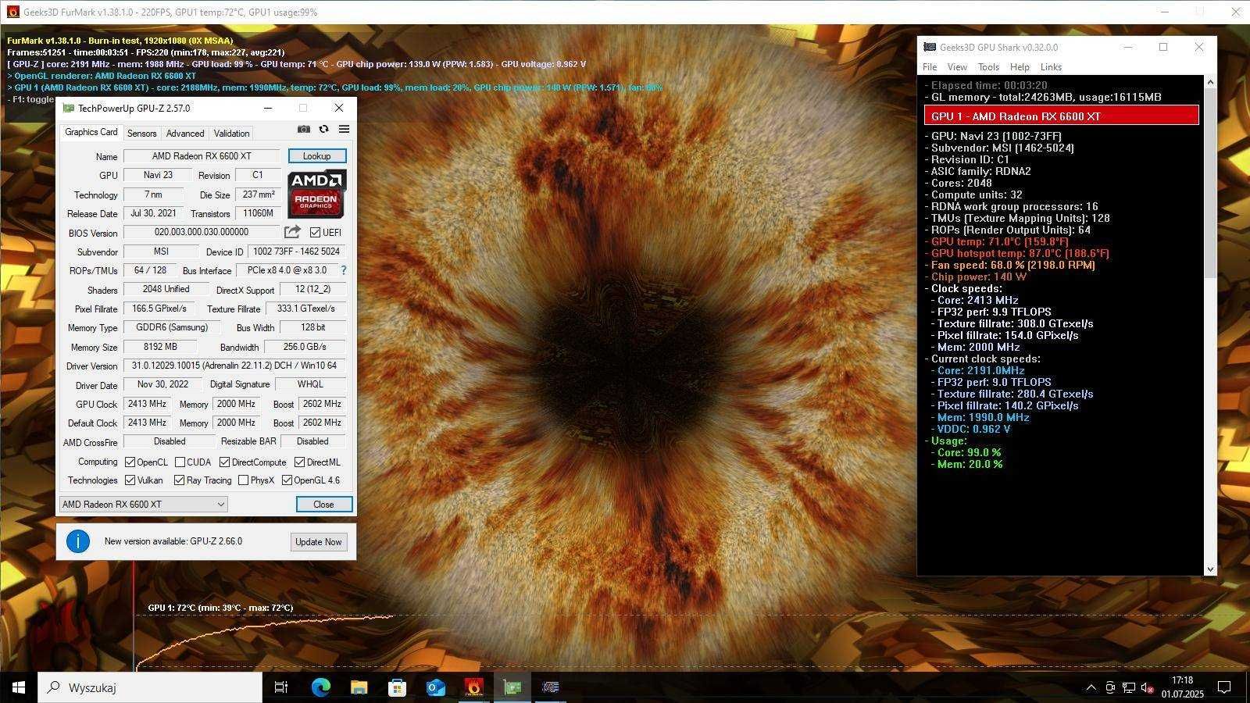Open GPU Shark Links menu
Viewport: 1250px width, 703px height.
click(1051, 67)
